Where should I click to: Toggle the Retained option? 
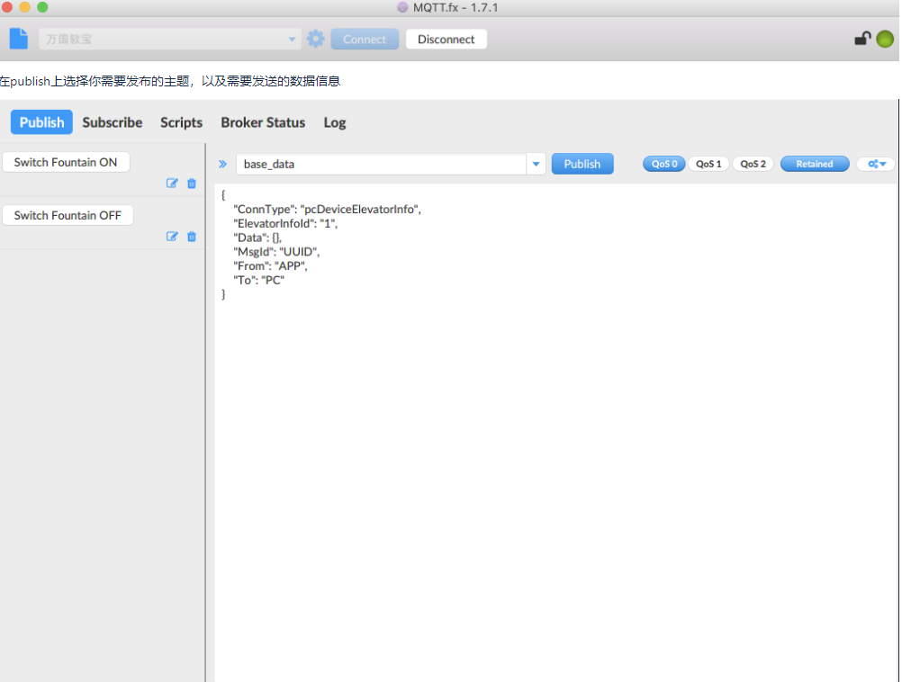pos(815,164)
